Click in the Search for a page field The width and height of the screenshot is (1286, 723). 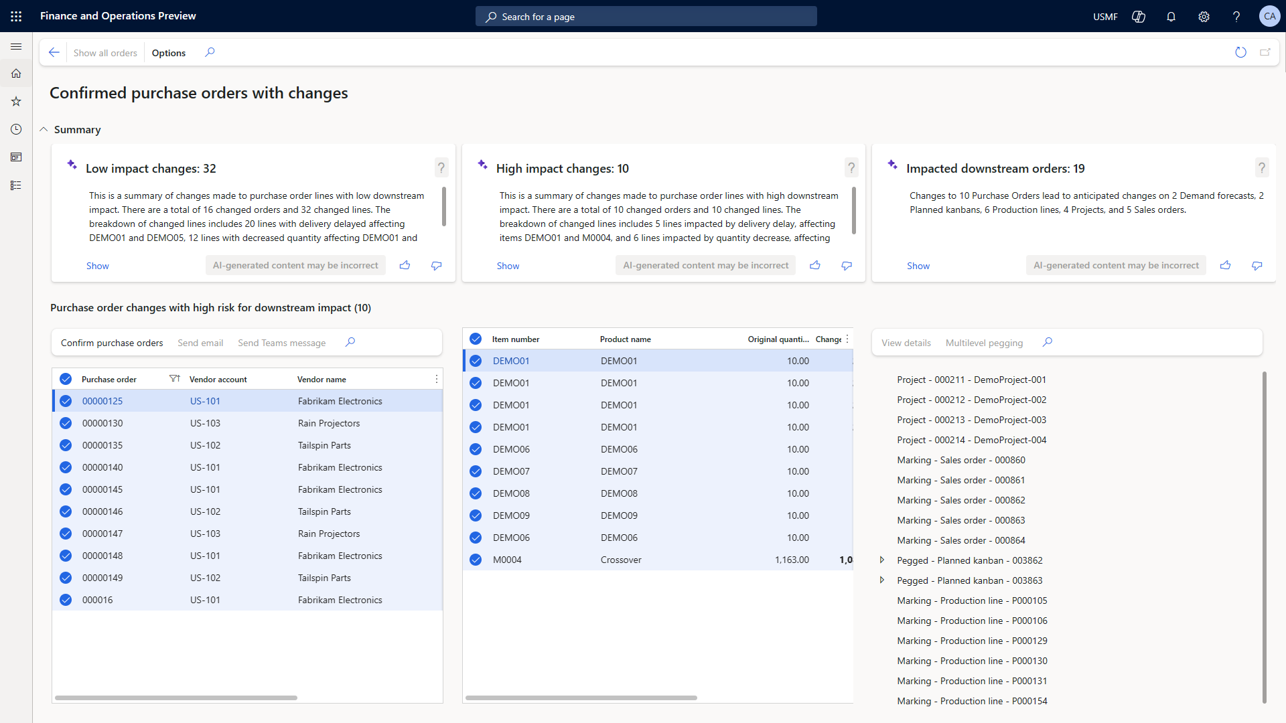point(645,16)
